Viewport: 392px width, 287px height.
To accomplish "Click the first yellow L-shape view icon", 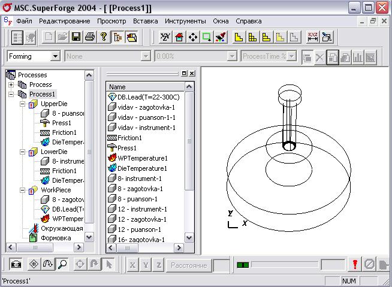I will click(239, 37).
